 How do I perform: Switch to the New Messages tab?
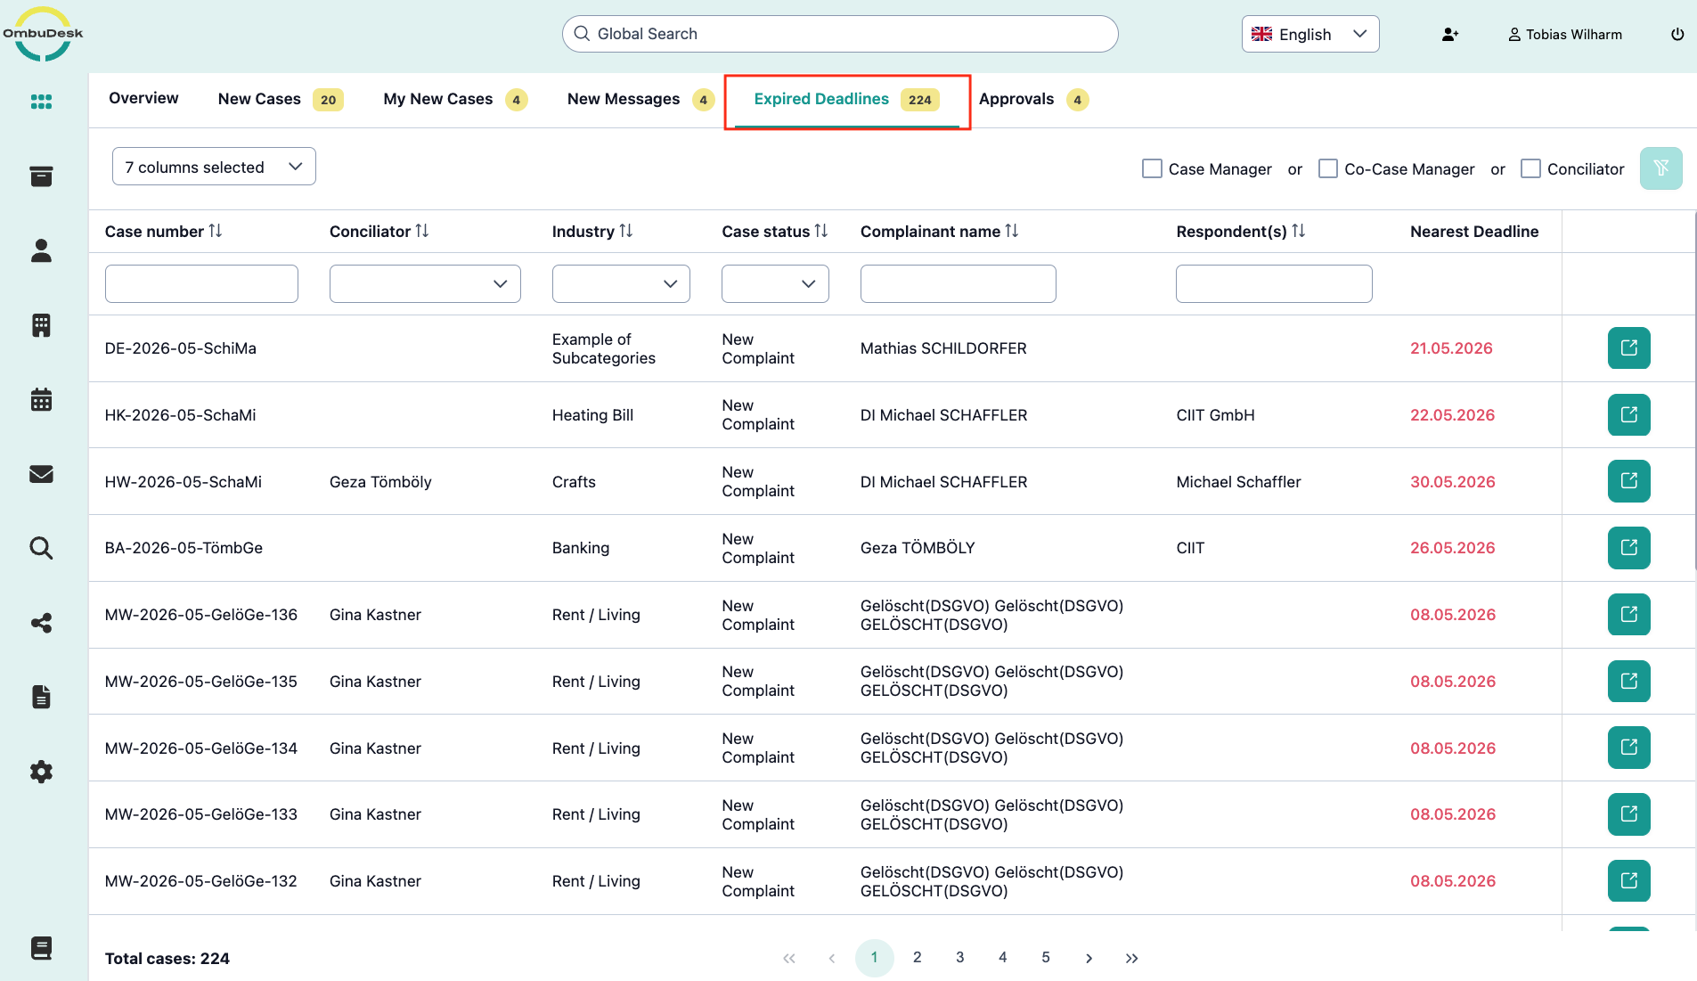(x=640, y=99)
